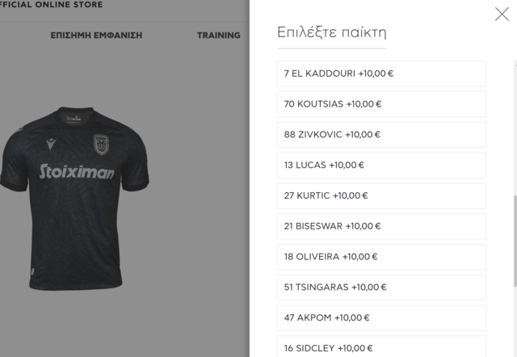Select 47 AKPOM from the list
The height and width of the screenshot is (357, 517).
381,317
